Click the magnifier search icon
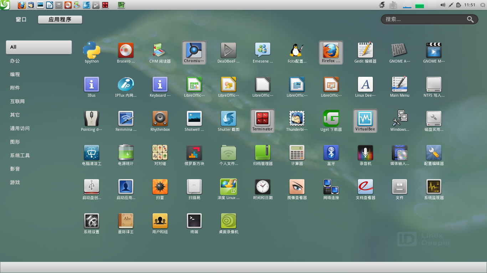This screenshot has height=273, width=487. (470, 19)
